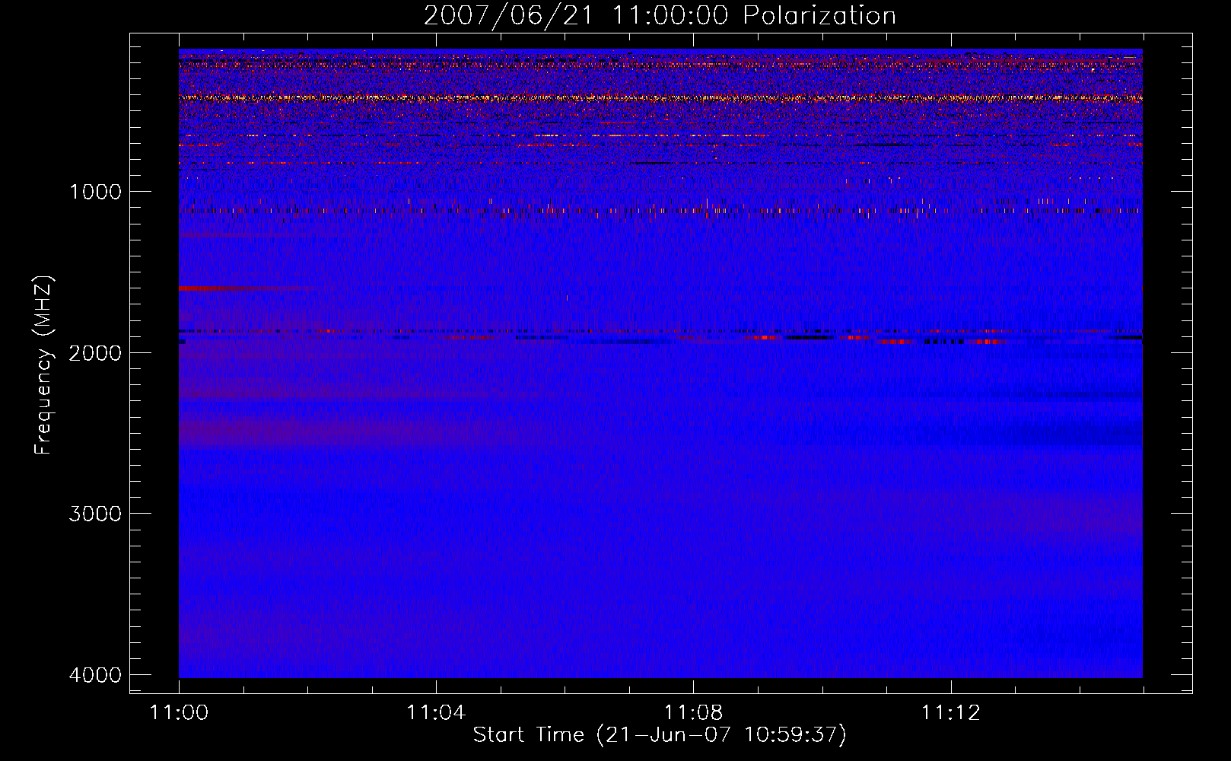
Task: Click the 11:04 time tick label
Action: (x=436, y=713)
